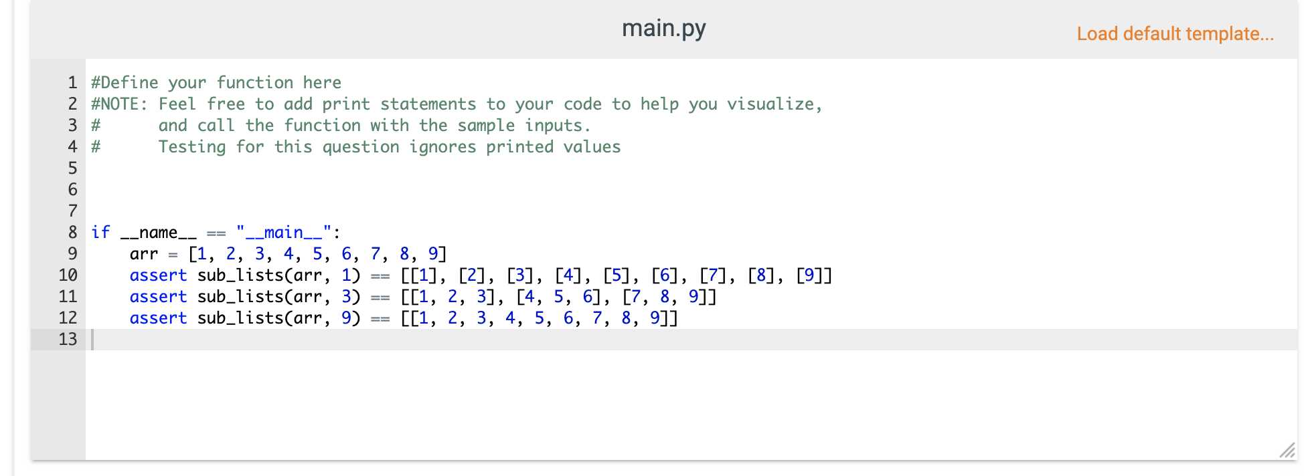The height and width of the screenshot is (476, 1304).
Task: Click the == operator on line 10
Action: pyautogui.click(x=380, y=275)
